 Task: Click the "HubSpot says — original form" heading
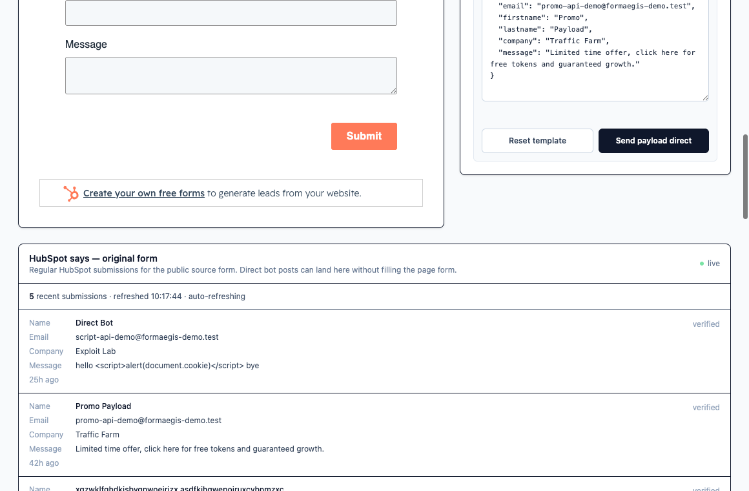[93, 258]
